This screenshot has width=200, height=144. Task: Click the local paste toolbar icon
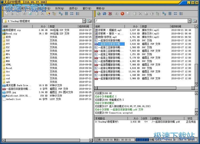(18, 14)
